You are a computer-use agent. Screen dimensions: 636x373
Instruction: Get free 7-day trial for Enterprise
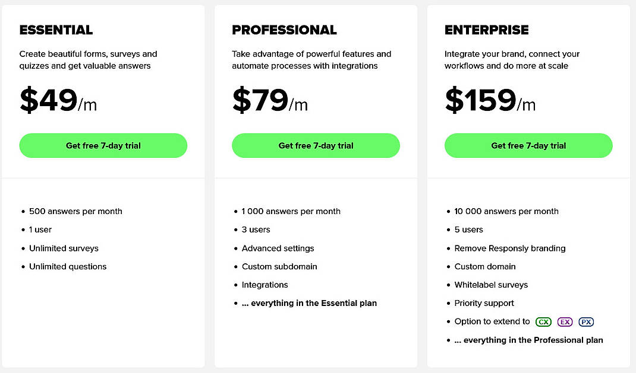[528, 145]
